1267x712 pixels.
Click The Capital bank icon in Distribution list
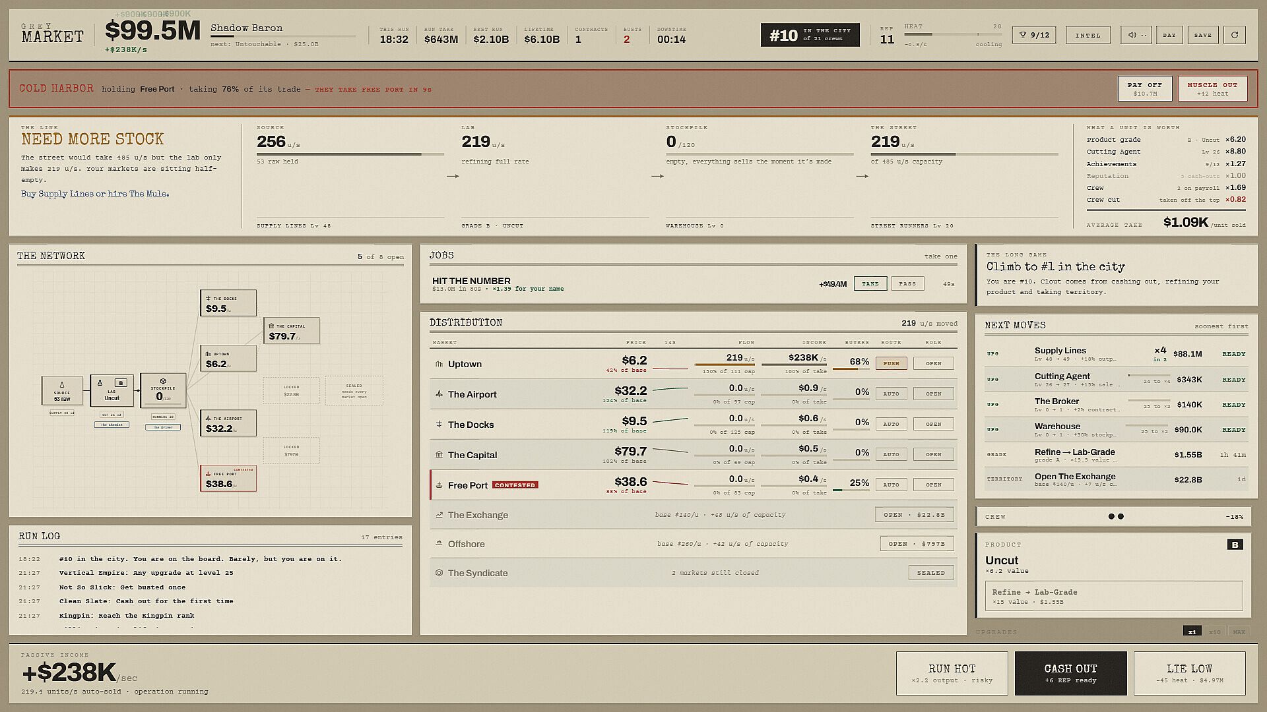click(439, 455)
